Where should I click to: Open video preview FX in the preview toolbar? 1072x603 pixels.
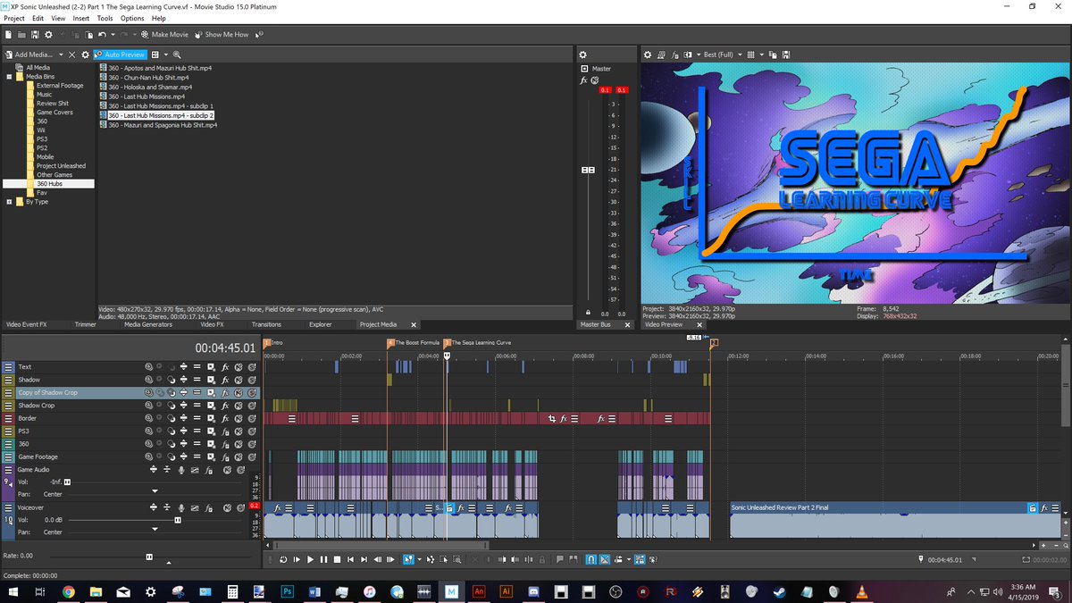(x=674, y=54)
